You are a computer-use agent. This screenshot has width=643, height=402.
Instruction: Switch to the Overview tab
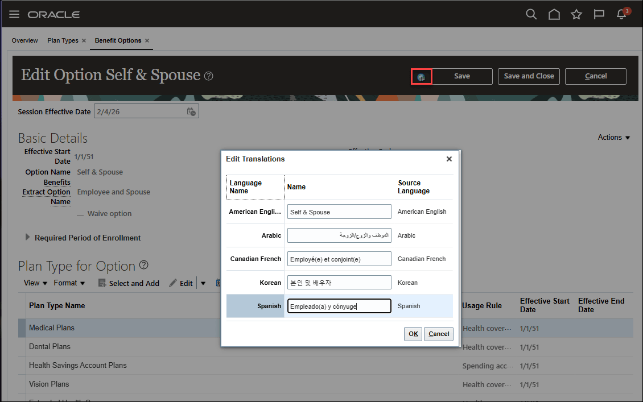pos(24,40)
